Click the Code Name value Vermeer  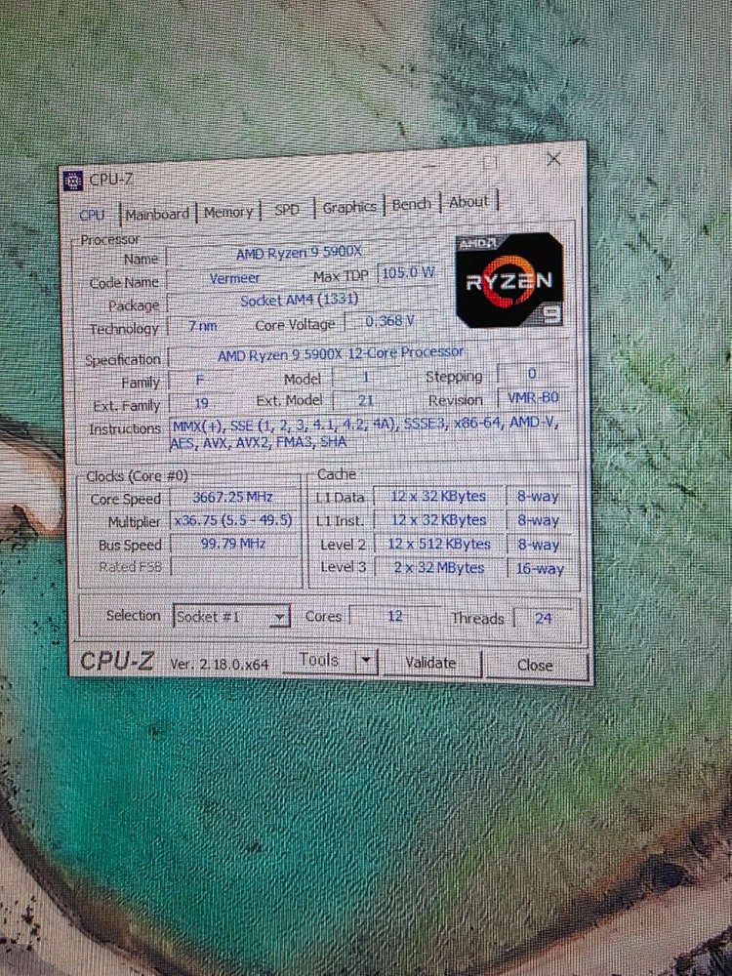point(234,278)
